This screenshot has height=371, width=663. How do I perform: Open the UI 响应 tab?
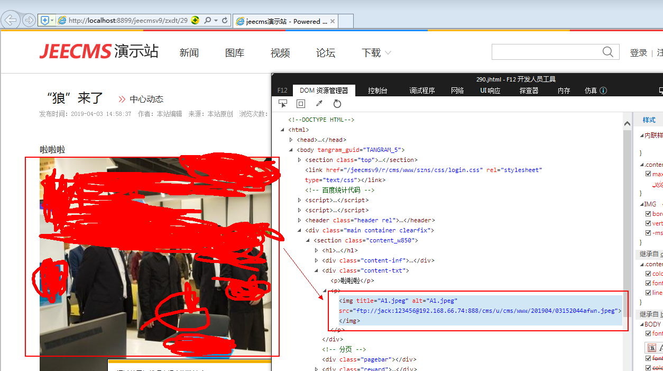pos(490,91)
